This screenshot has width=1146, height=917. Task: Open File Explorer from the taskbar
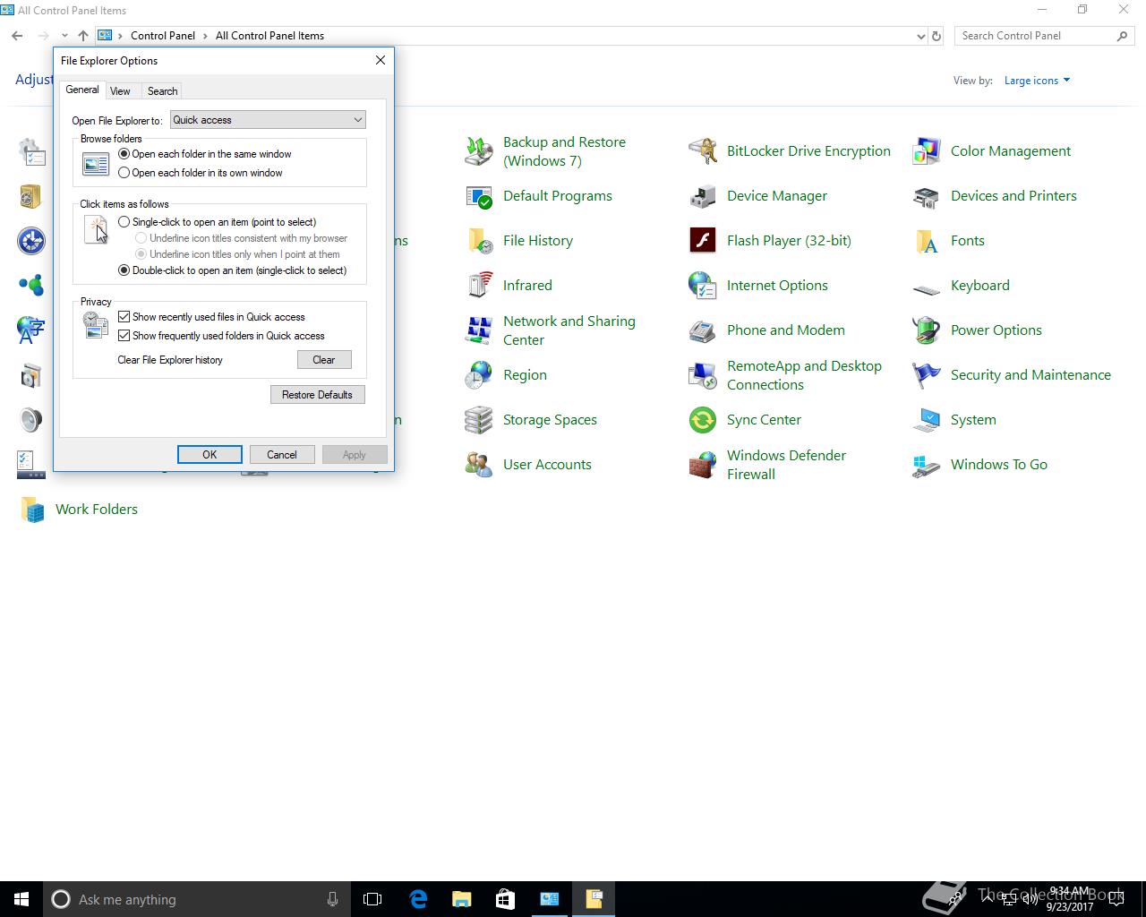tap(462, 899)
